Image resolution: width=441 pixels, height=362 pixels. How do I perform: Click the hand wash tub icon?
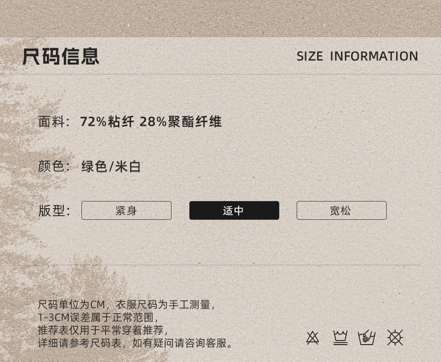(367, 337)
